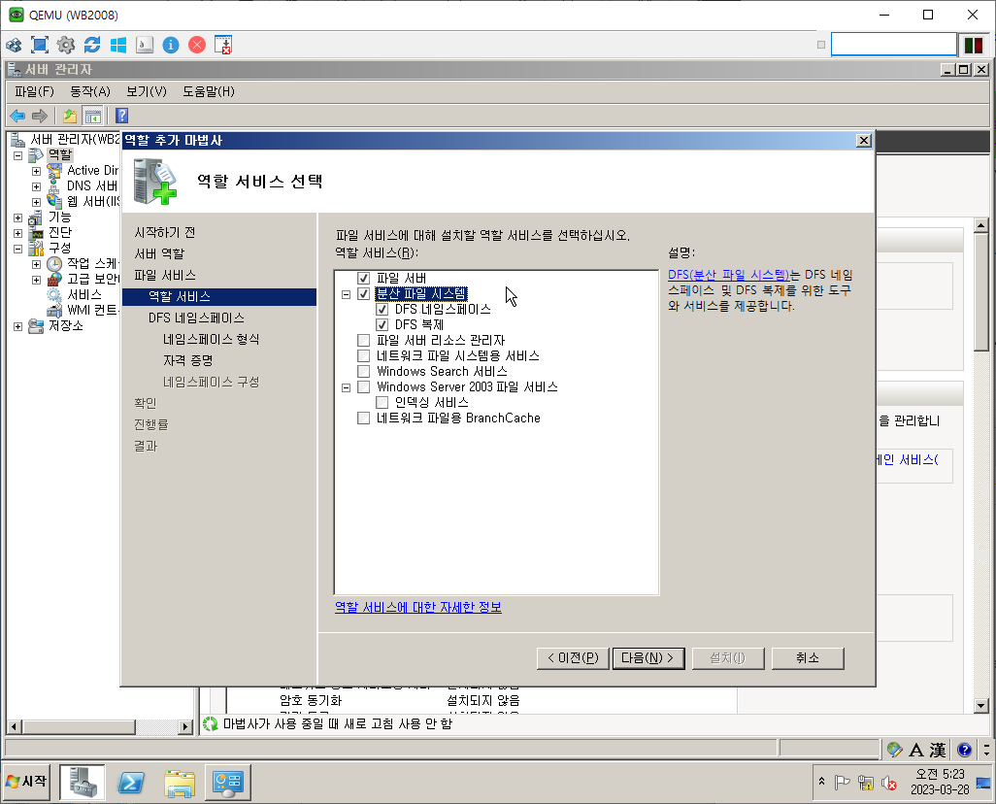Screen dimensions: 996x804
Task: Go to 서버 역할 wizard step
Action: pyautogui.click(x=159, y=253)
